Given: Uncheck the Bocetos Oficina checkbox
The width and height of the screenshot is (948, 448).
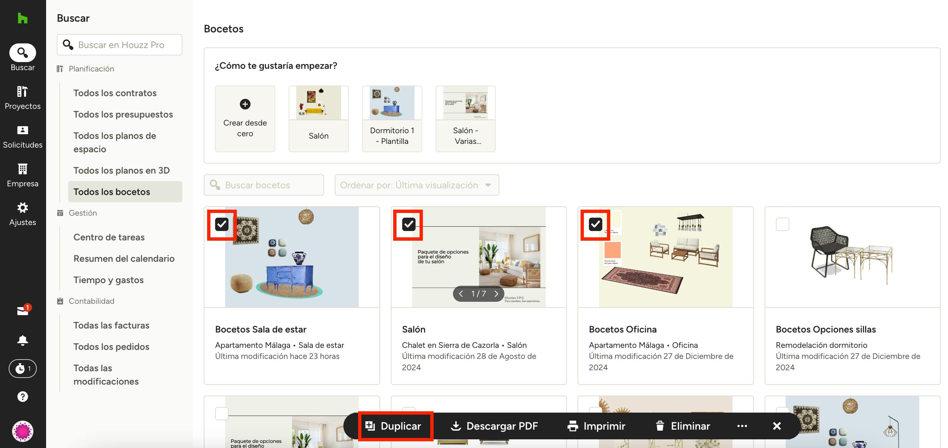Looking at the screenshot, I should click(596, 224).
